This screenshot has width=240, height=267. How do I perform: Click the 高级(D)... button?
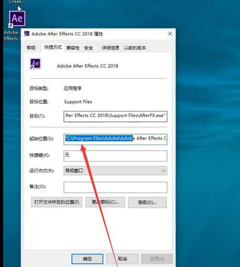coord(147,202)
